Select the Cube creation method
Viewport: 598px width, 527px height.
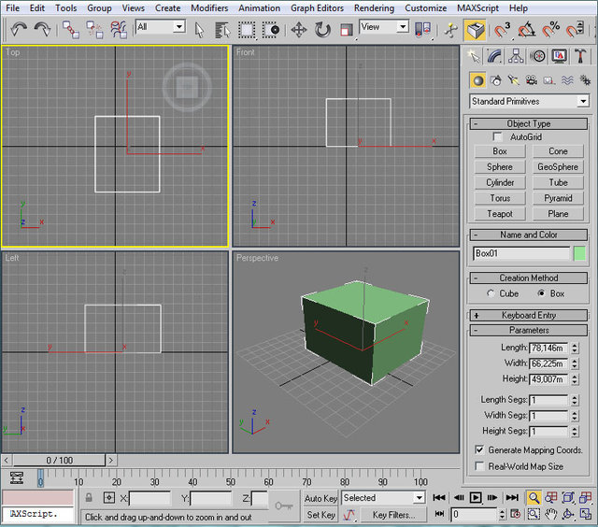click(x=492, y=293)
